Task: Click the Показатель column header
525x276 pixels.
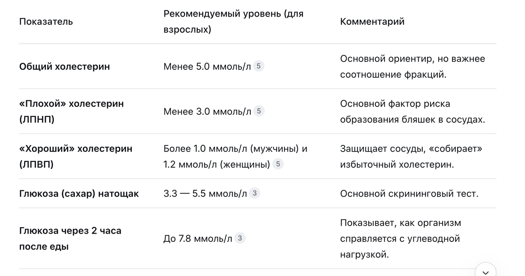Action: [46, 21]
